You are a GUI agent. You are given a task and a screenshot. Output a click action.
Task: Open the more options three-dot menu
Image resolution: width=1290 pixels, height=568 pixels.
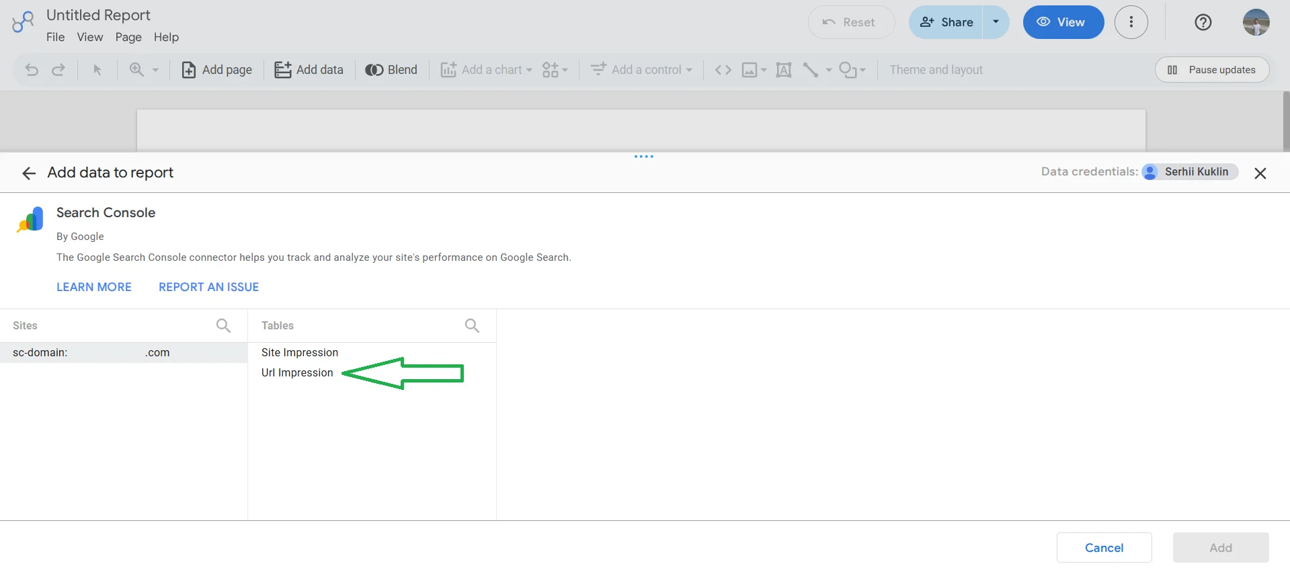1131,22
